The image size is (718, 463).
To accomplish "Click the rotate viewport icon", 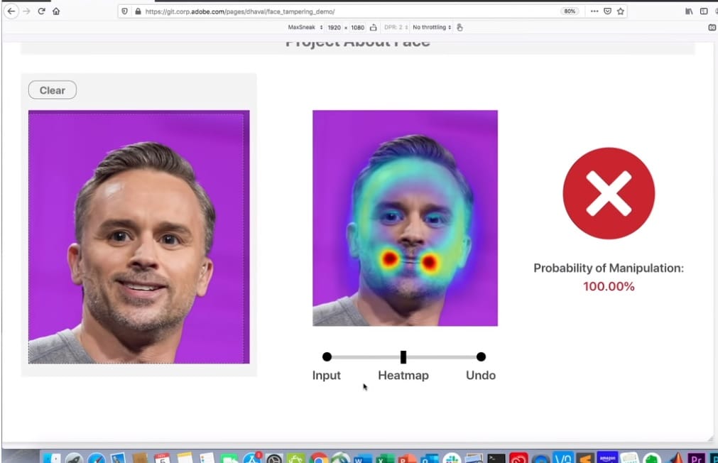I will pos(373,28).
